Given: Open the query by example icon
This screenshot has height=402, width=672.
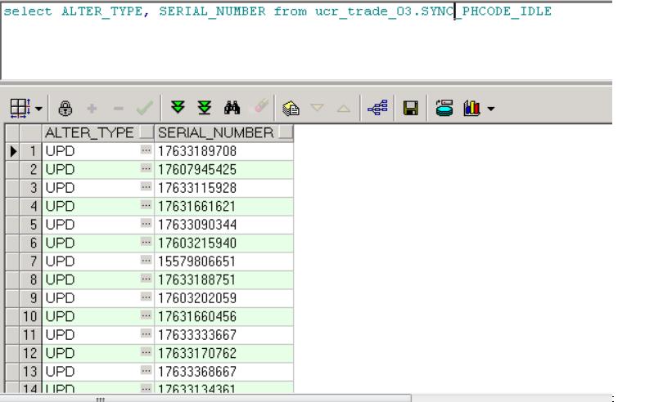Looking at the screenshot, I should pyautogui.click(x=291, y=109).
